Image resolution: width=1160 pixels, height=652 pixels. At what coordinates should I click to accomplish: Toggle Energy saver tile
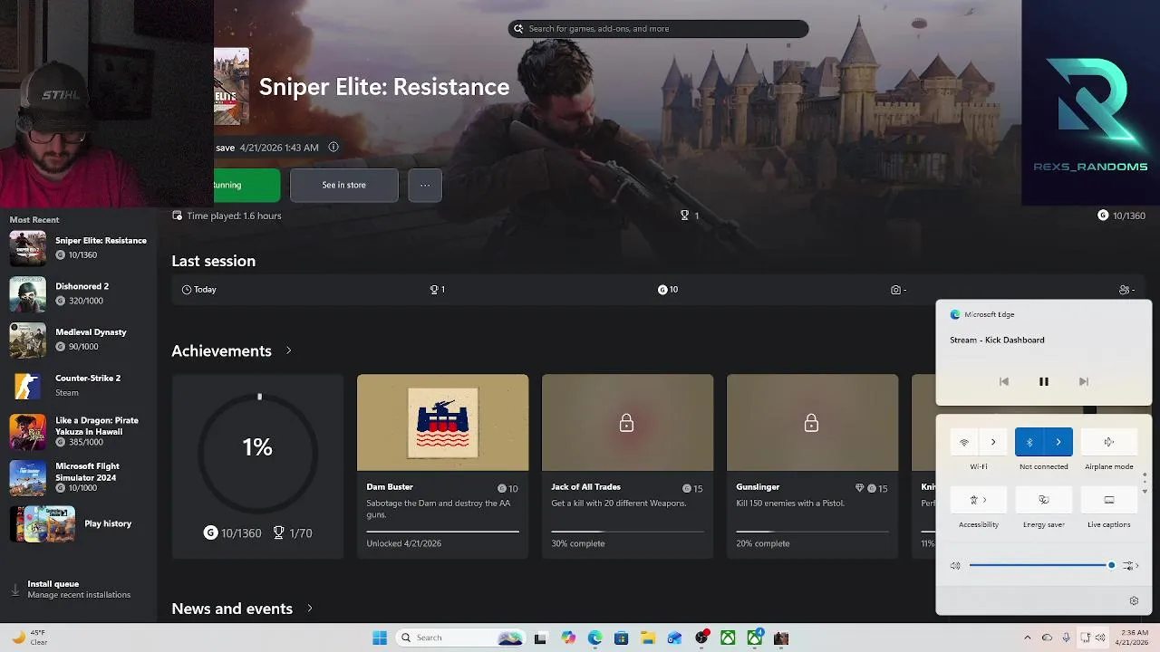pos(1043,500)
